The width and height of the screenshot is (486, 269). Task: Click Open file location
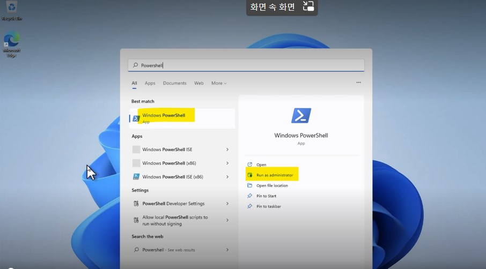(x=272, y=185)
